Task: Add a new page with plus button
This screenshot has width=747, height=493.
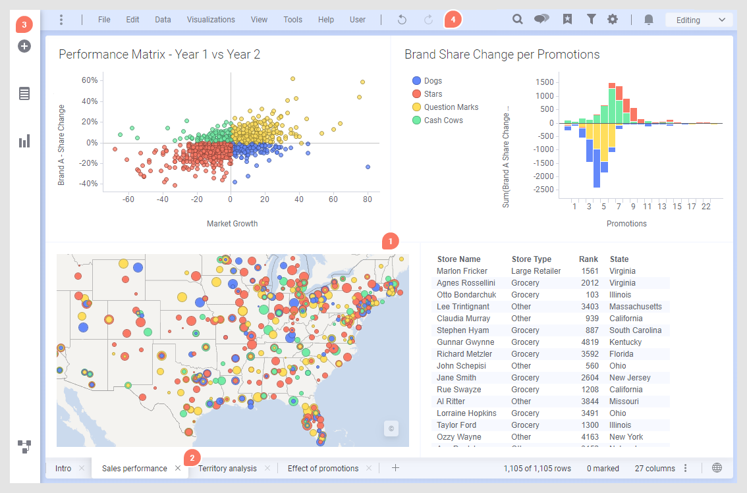Action: point(395,468)
